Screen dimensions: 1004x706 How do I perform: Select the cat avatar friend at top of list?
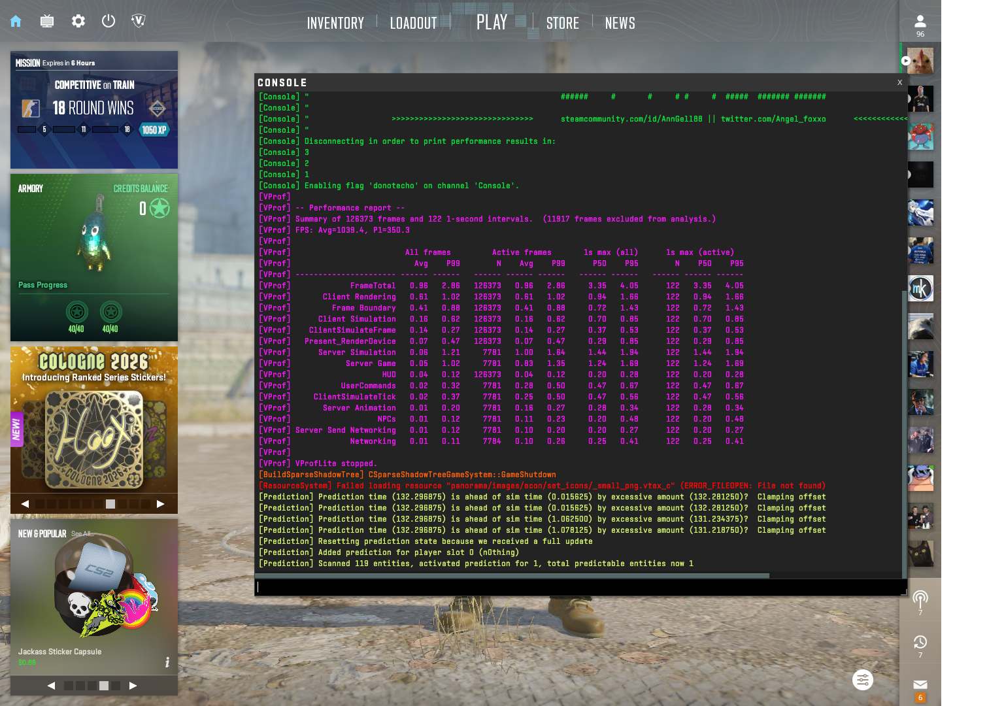(920, 61)
